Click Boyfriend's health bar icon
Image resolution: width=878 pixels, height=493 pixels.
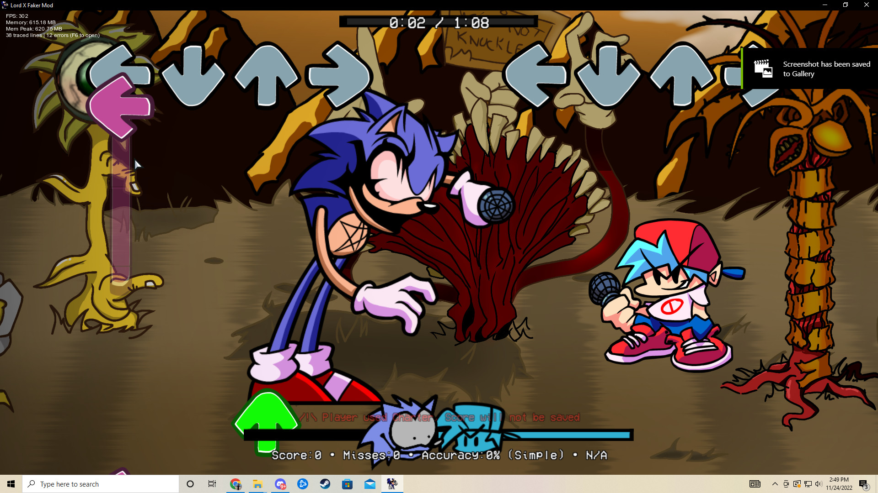coord(473,428)
